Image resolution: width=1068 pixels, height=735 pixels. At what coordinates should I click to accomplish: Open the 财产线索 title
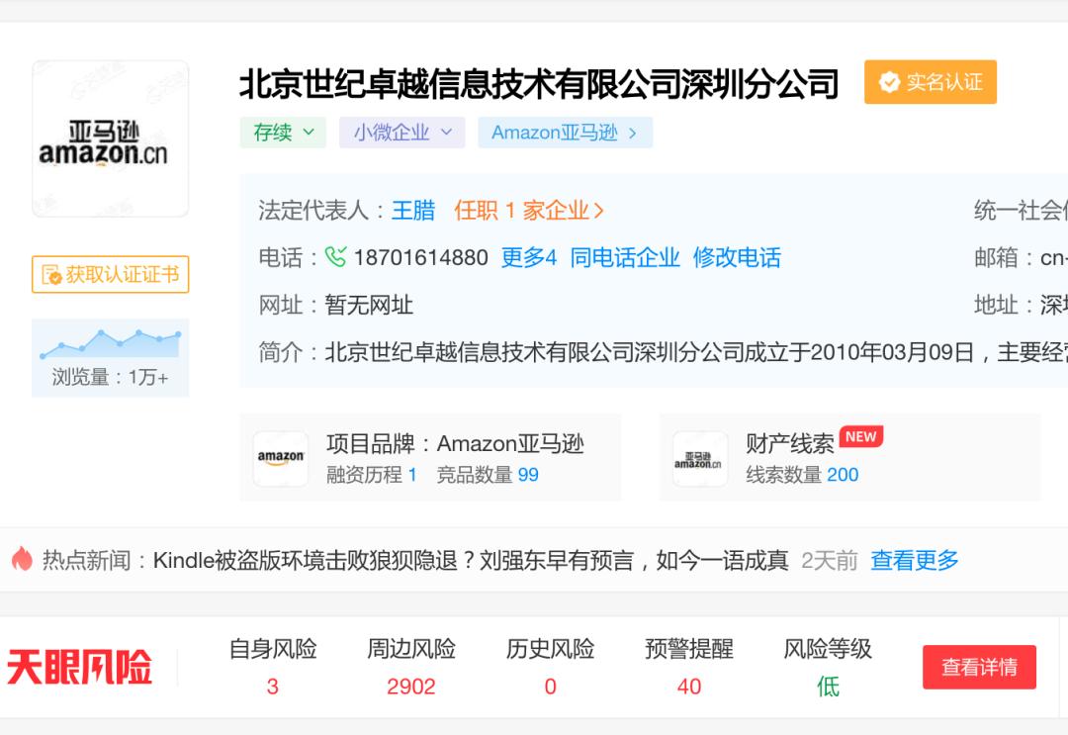[x=789, y=444]
